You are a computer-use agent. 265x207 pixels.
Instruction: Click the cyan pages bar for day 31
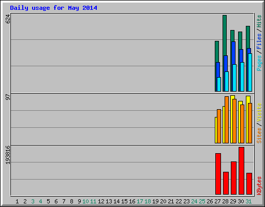point(250,72)
